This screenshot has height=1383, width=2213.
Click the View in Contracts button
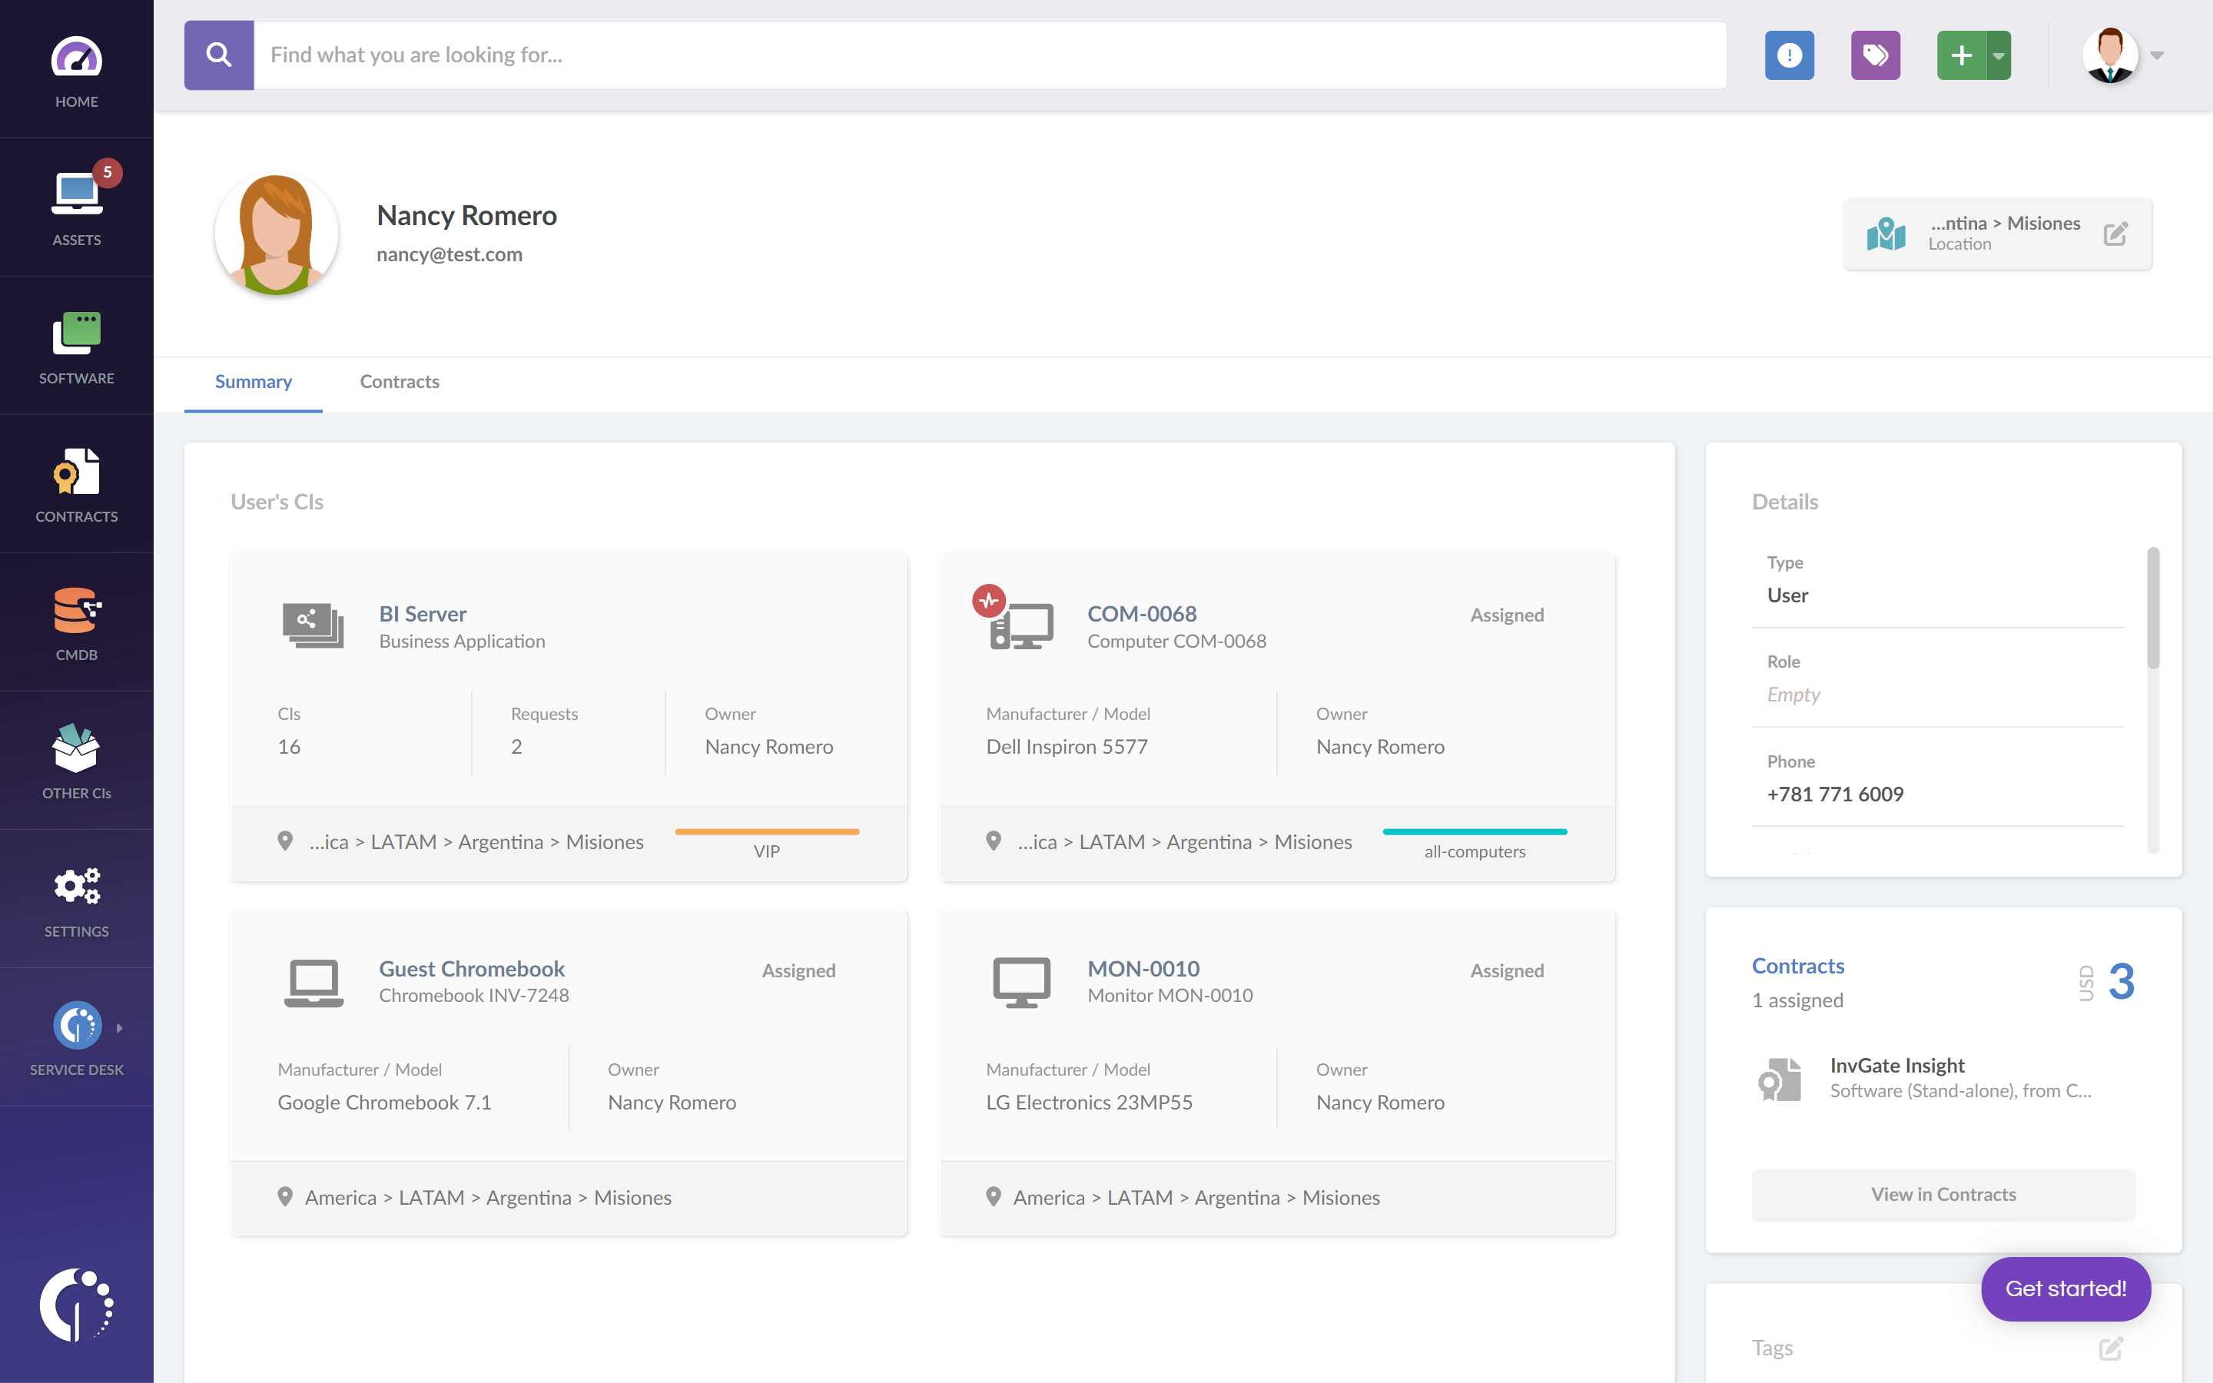point(1943,1195)
